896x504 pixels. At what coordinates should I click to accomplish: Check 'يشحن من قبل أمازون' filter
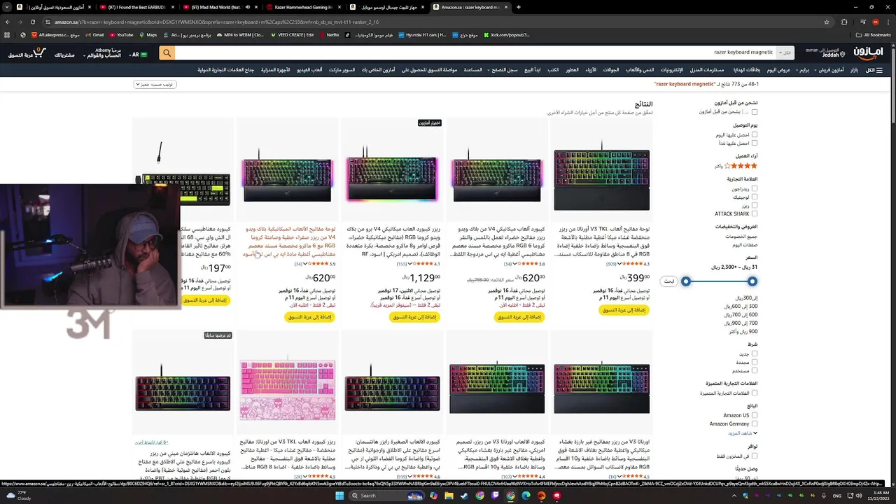755,112
